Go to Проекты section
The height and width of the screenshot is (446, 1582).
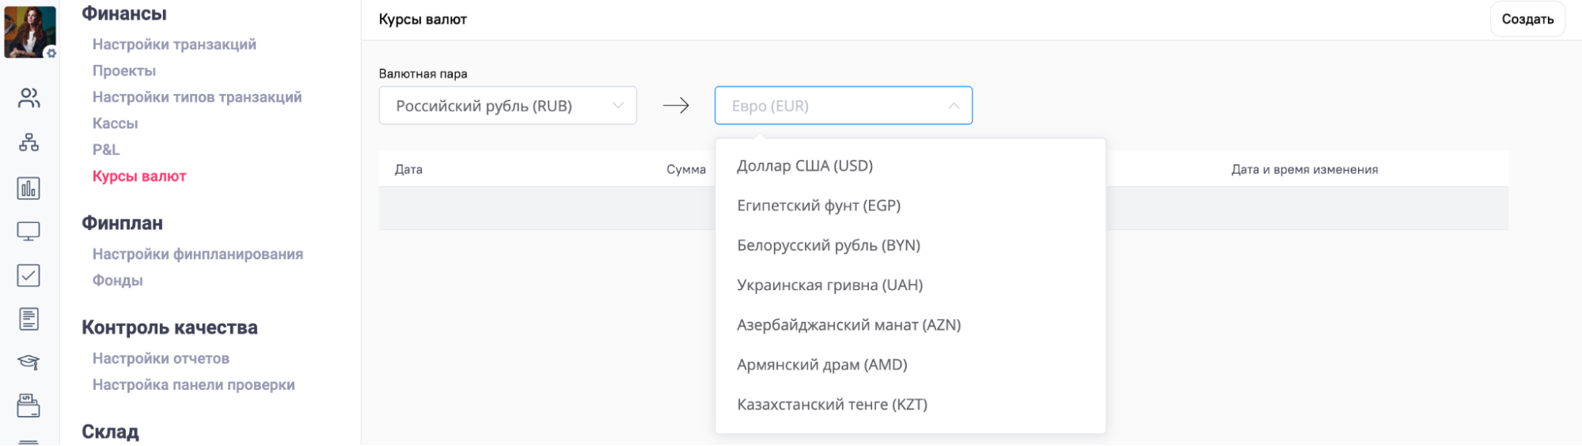124,70
